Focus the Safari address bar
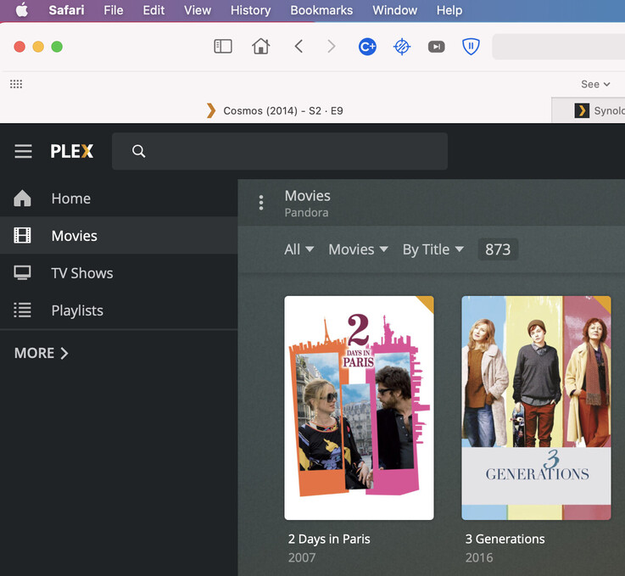 click(559, 47)
